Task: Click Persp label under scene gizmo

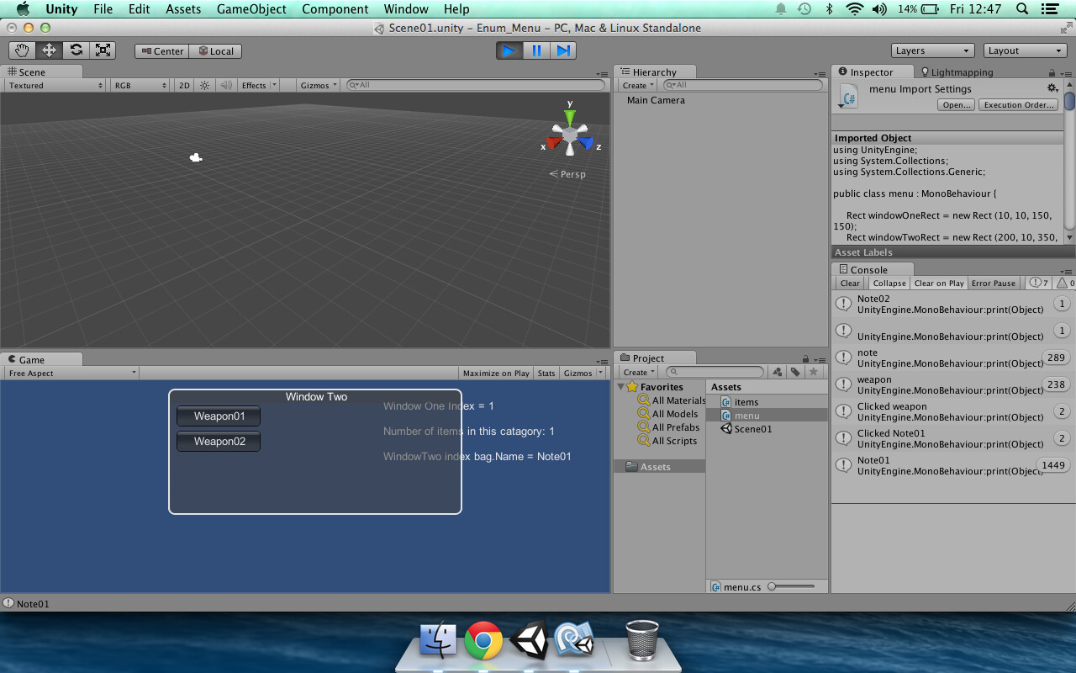Action: 568,174
